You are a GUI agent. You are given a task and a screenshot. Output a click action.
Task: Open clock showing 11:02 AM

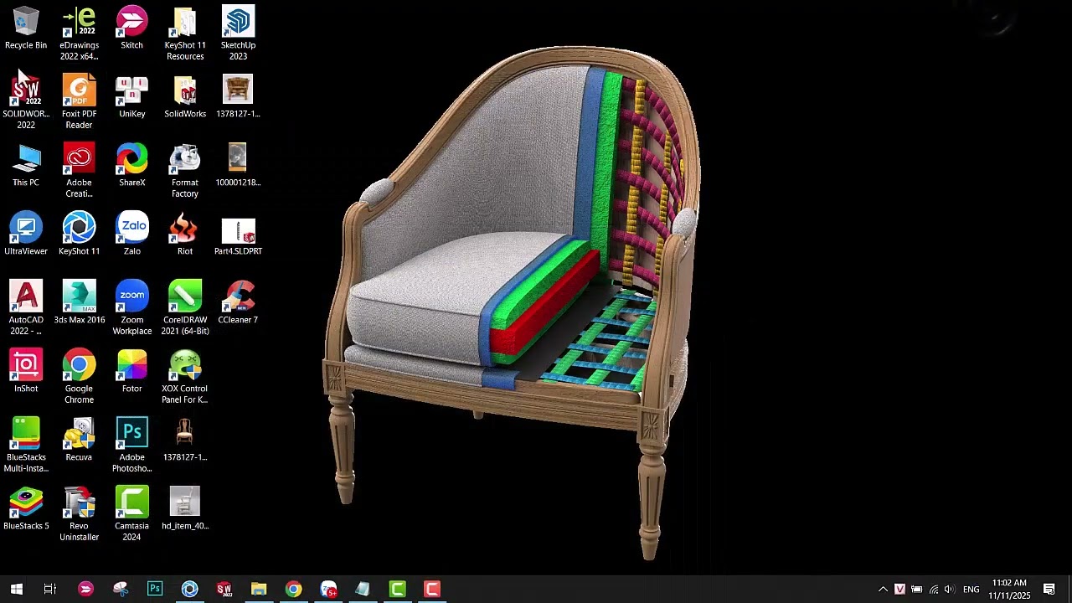click(x=1008, y=590)
